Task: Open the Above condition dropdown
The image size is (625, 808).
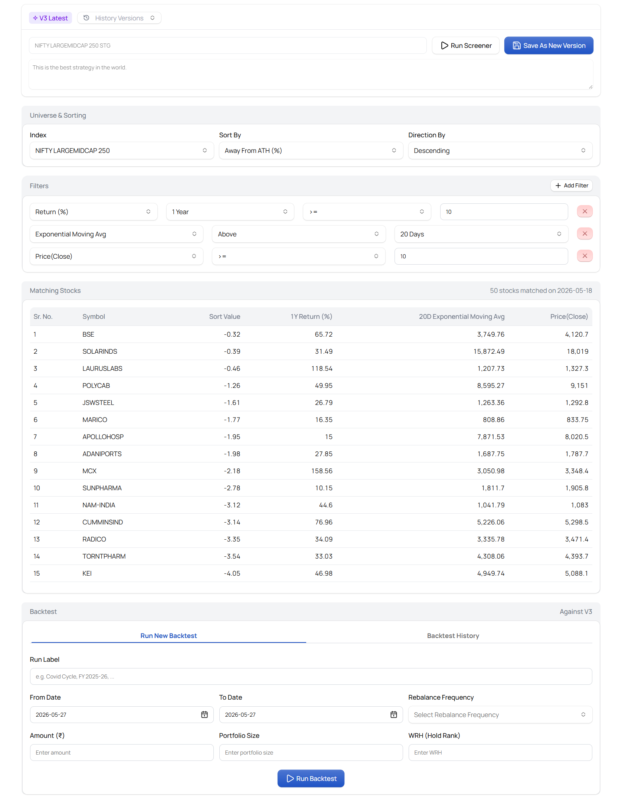Action: click(x=299, y=234)
